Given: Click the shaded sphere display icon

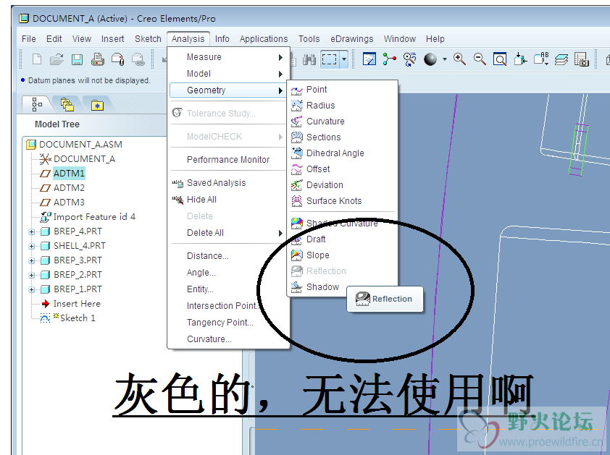Looking at the screenshot, I should 430,59.
